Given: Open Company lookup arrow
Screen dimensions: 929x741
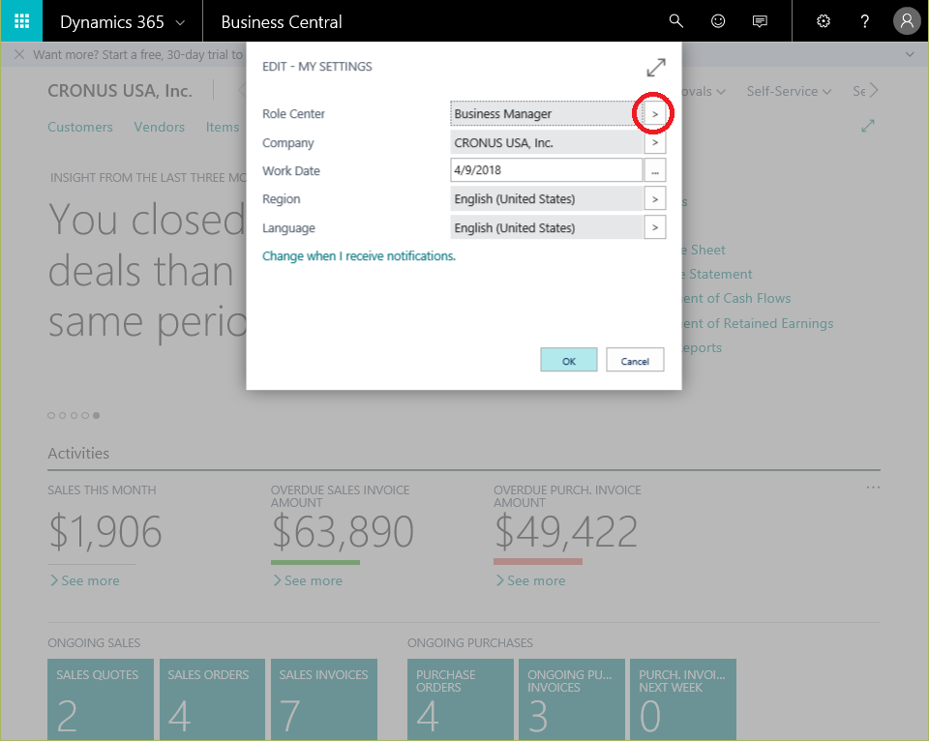Looking at the screenshot, I should tap(655, 142).
